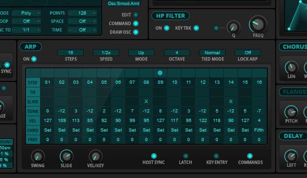
Task: Increase SPACE with the plus button
Action: click(94, 21)
